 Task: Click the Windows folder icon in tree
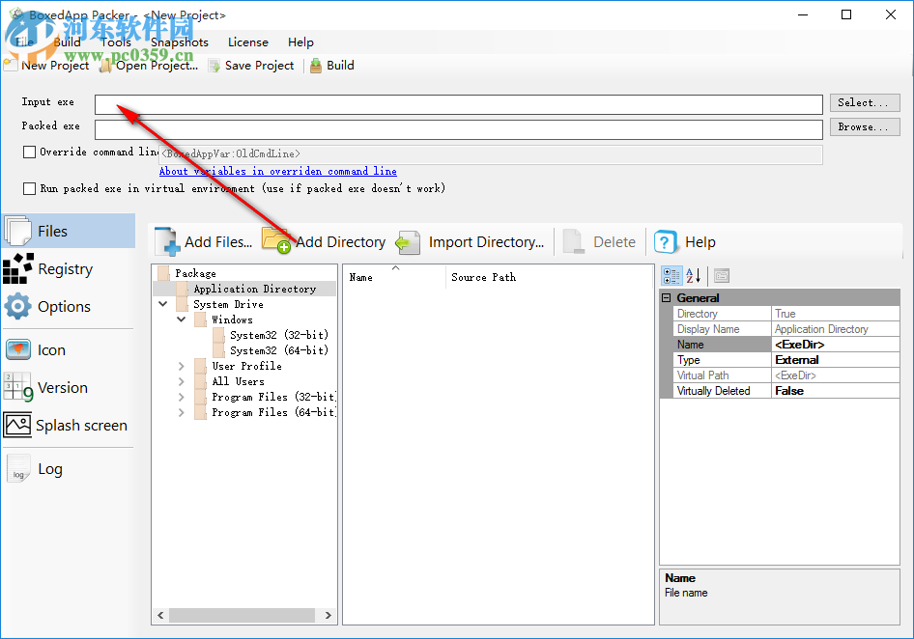(x=201, y=319)
